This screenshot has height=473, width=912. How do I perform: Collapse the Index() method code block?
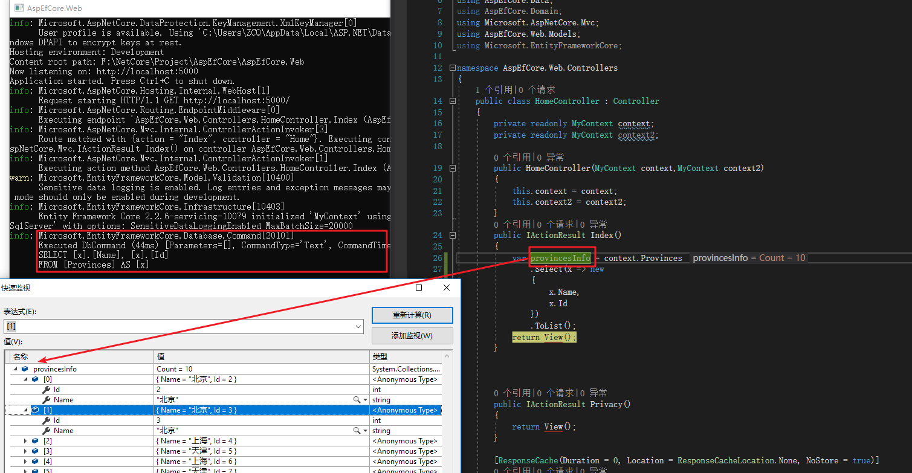[x=453, y=235]
